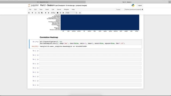The height and width of the screenshot is (96, 171).
Task: Click the Out[22] output prompt
Action: click(35, 46)
